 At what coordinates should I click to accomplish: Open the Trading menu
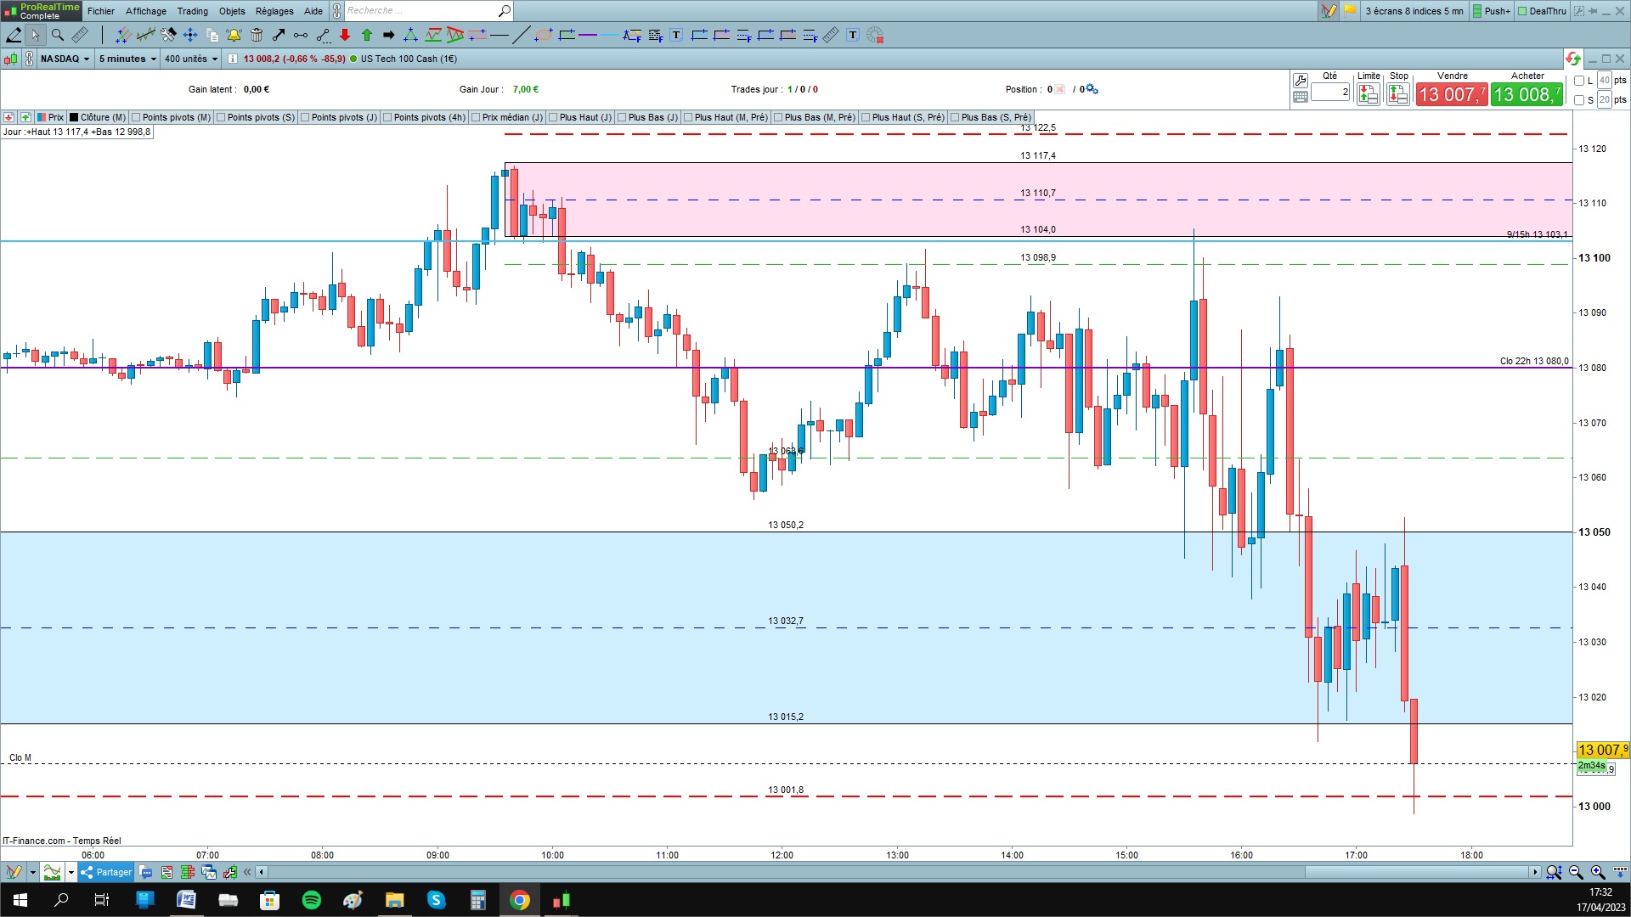point(192,11)
